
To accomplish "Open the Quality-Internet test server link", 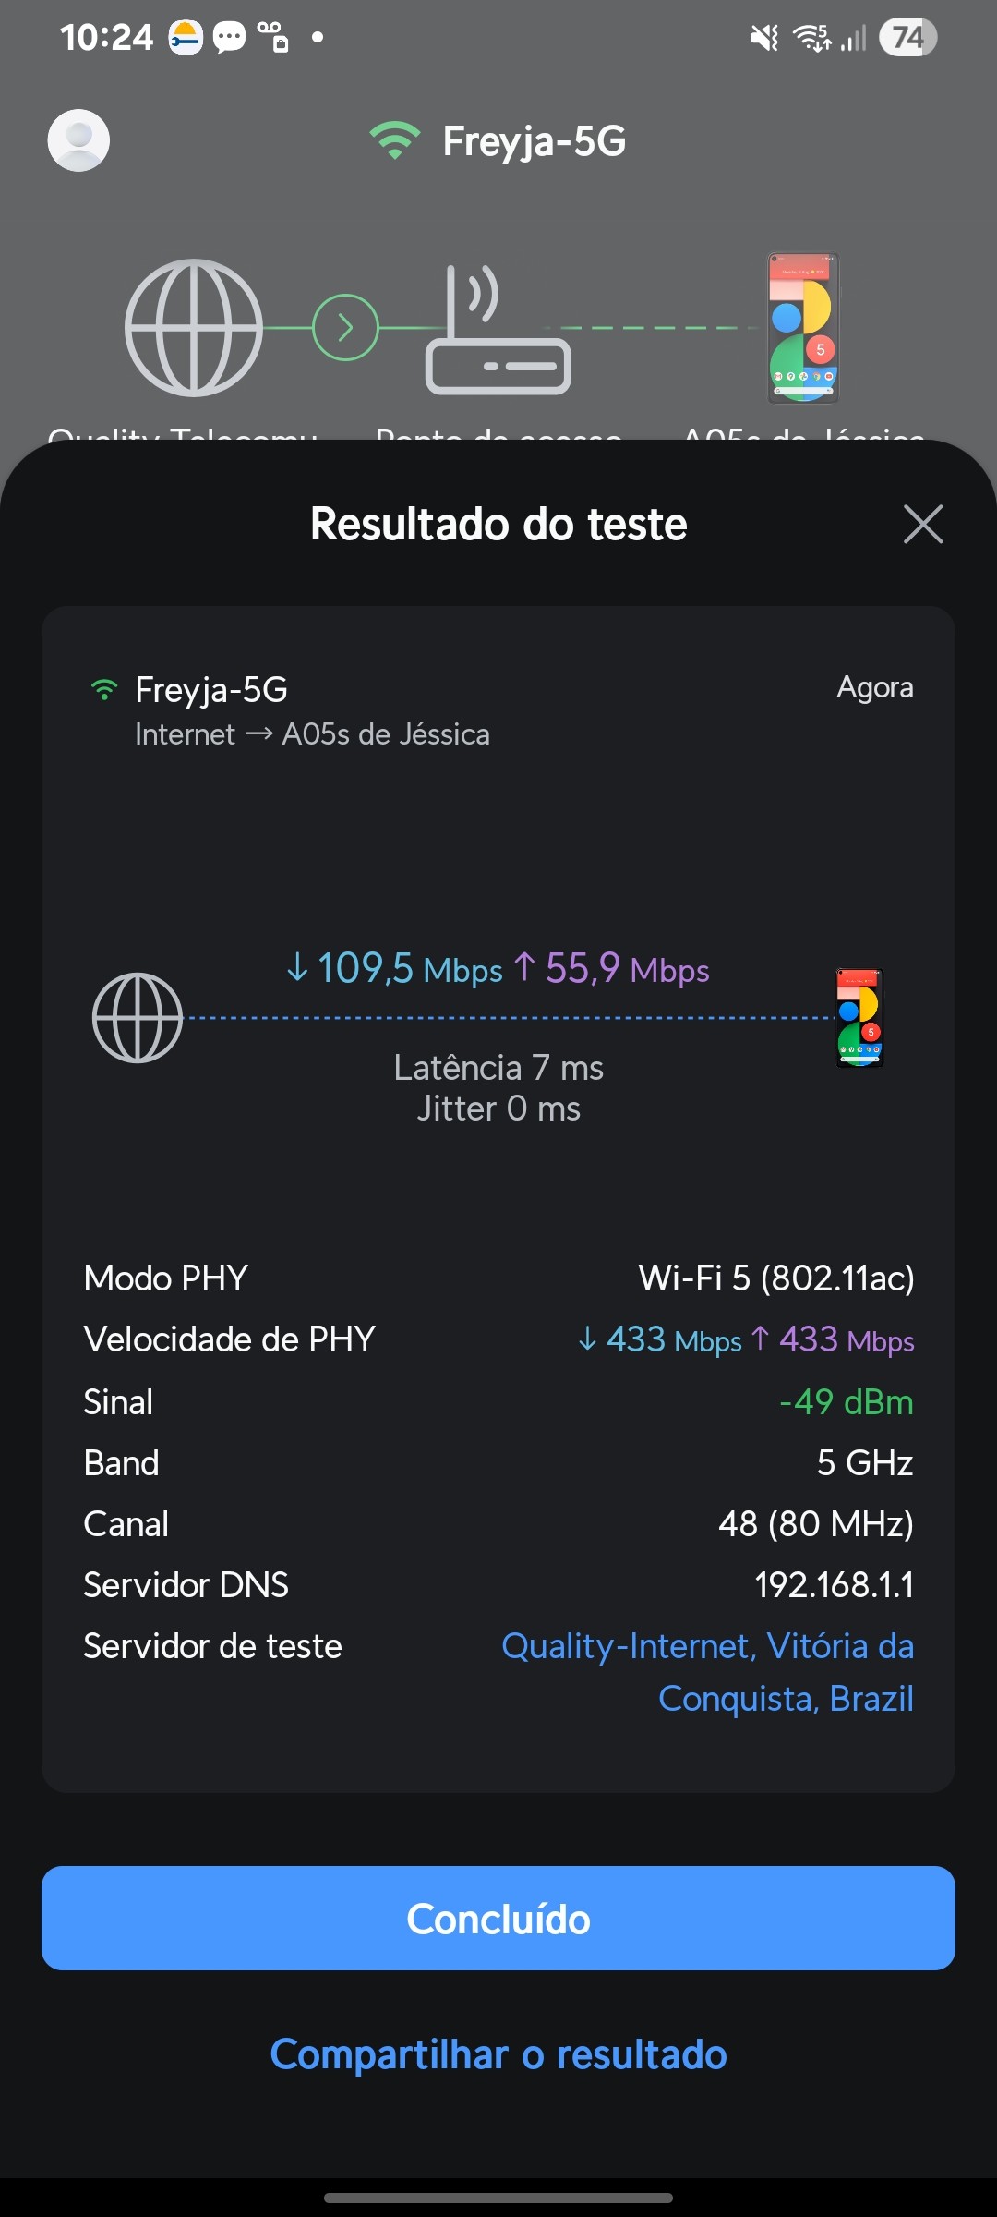I will (x=707, y=1672).
